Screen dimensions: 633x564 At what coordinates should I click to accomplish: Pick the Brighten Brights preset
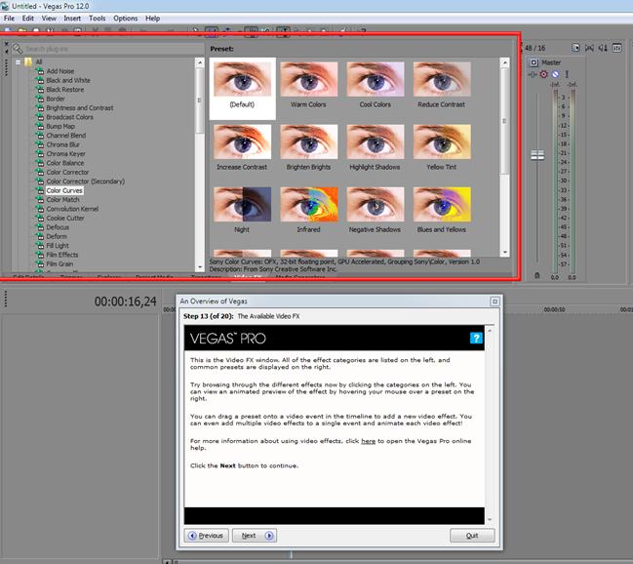click(309, 148)
